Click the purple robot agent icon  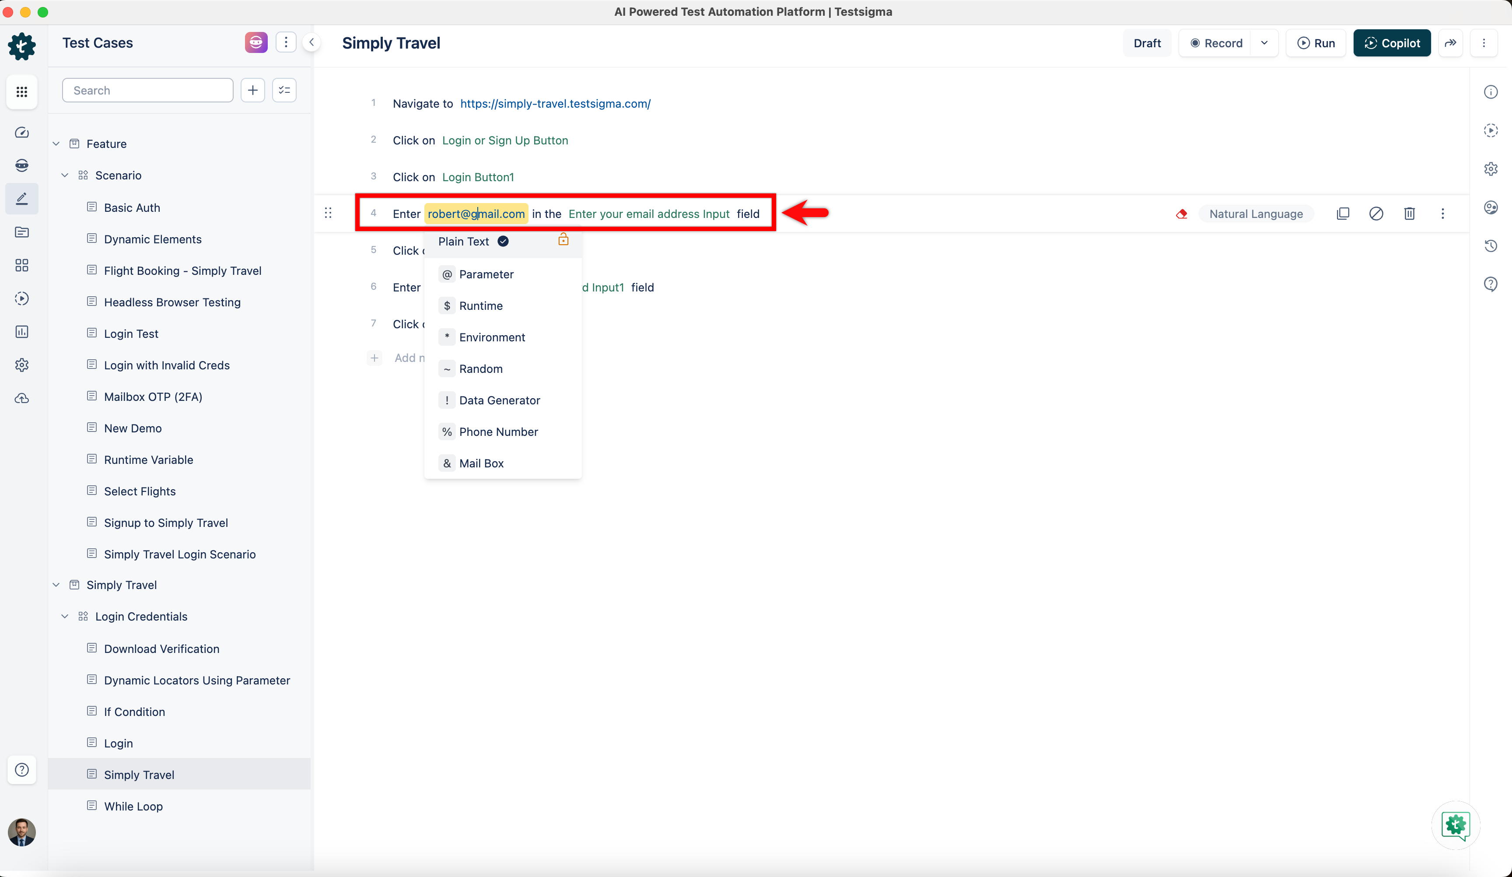point(256,42)
